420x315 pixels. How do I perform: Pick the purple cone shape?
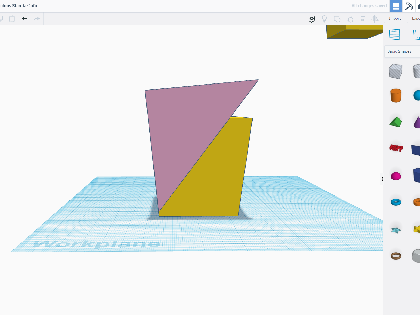click(x=417, y=122)
